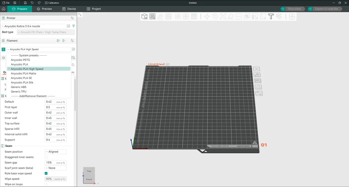Edit the Untitled plate name icon
Image resolution: width=349 pixels, height=187 pixels.
tap(168, 64)
